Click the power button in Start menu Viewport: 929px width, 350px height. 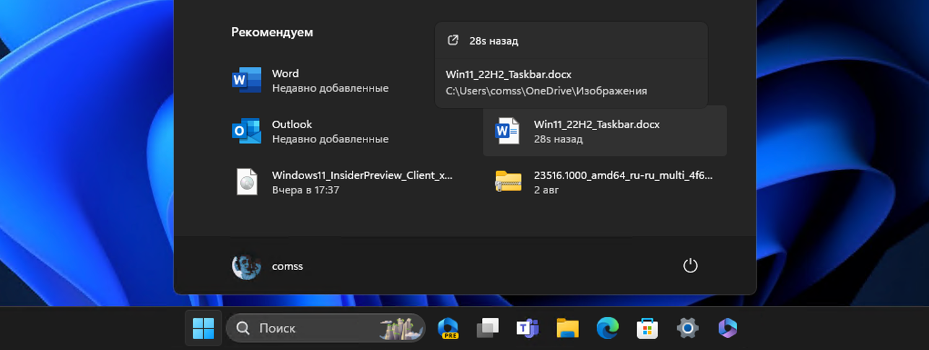(x=690, y=266)
